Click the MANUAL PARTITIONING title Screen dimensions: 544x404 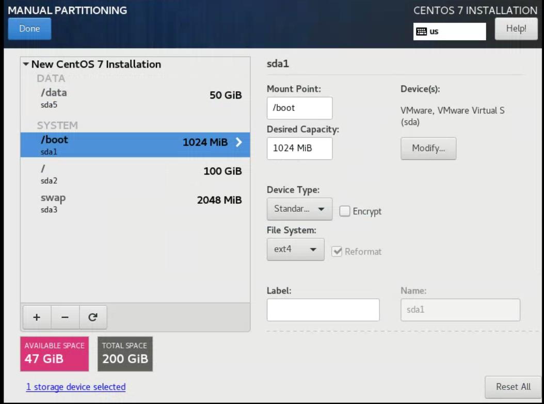(x=67, y=10)
